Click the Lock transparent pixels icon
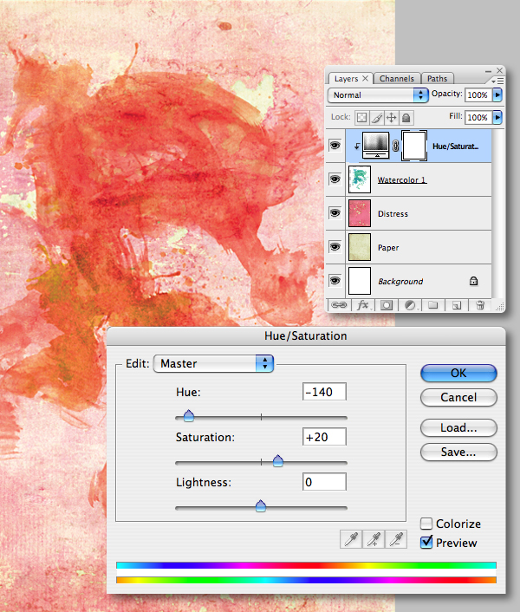Image resolution: width=520 pixels, height=612 pixels. [361, 118]
